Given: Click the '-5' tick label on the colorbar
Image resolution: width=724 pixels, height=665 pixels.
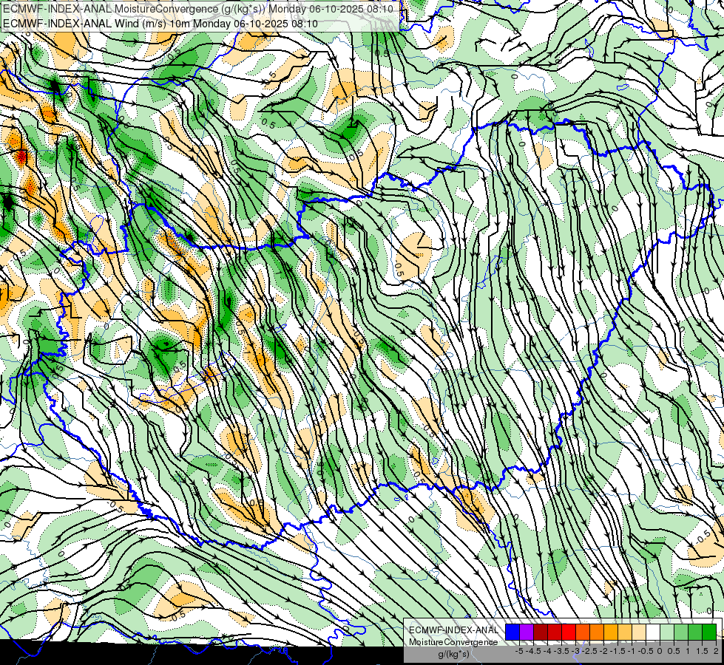Looking at the screenshot, I should [x=519, y=651].
